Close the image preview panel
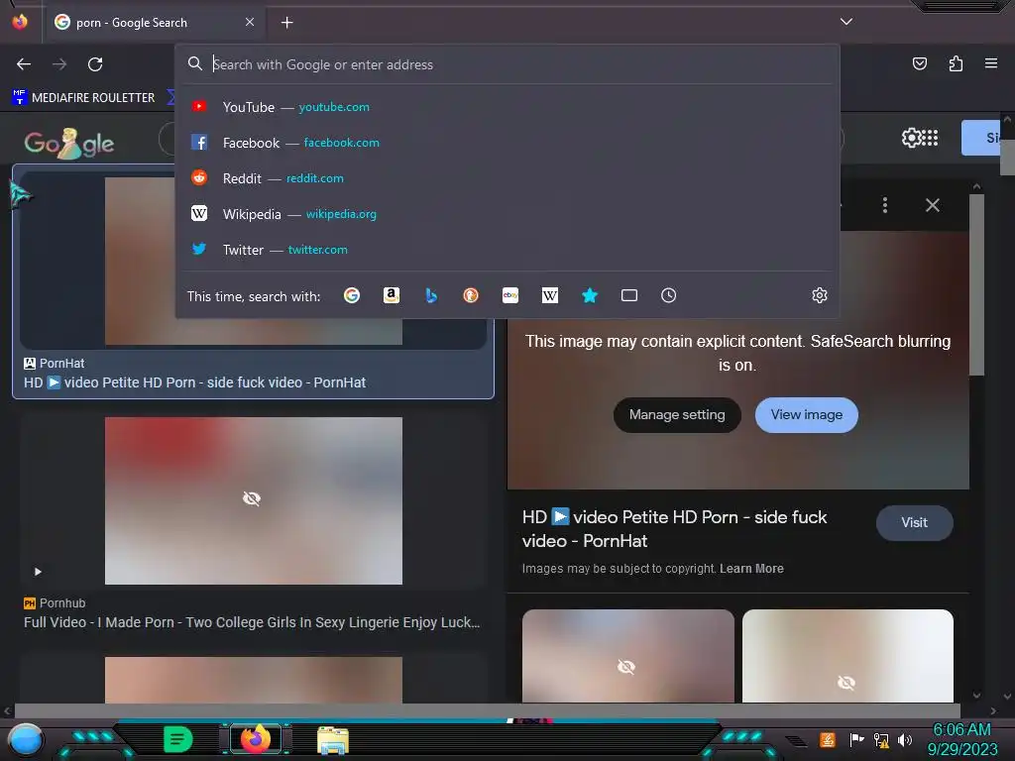This screenshot has width=1015, height=761. pyautogui.click(x=932, y=205)
